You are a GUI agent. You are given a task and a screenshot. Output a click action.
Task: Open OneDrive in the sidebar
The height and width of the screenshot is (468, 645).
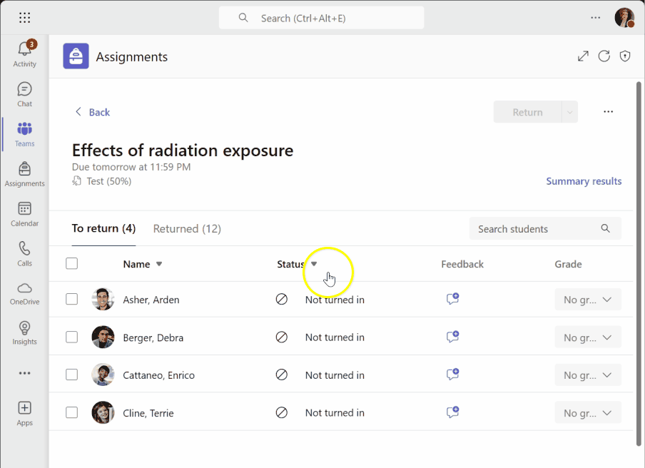(x=25, y=294)
